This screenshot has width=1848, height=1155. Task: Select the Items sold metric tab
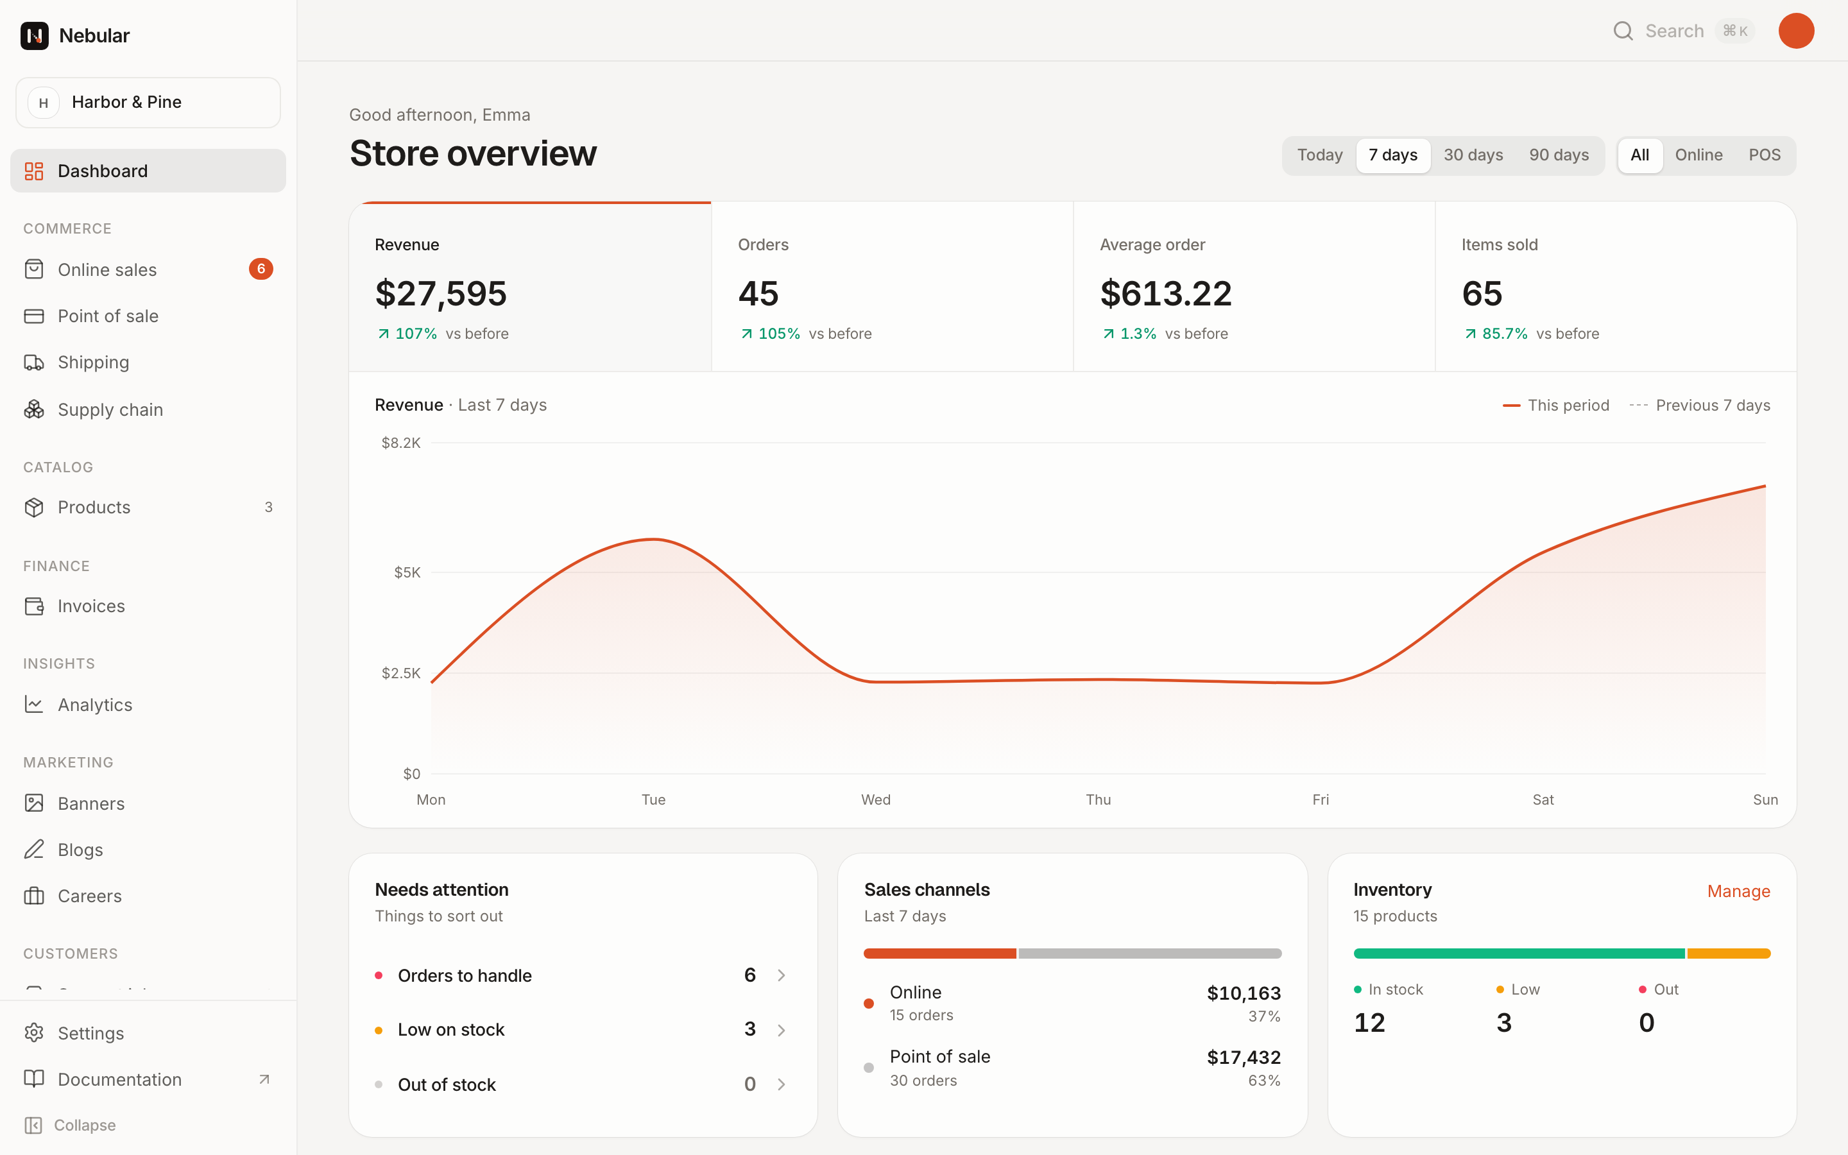(x=1616, y=287)
